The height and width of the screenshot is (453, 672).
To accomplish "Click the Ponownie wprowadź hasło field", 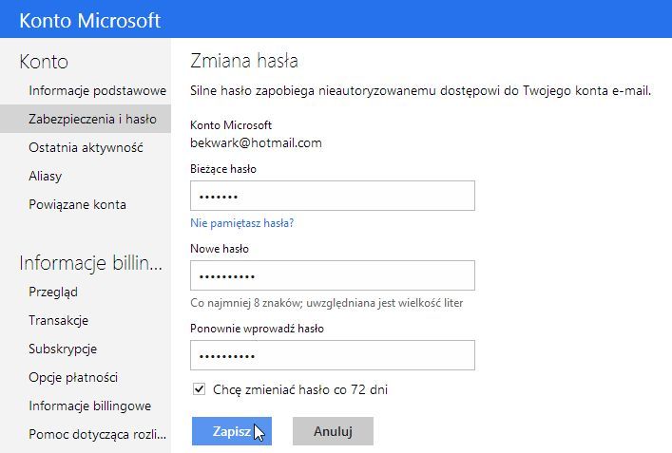I will (x=333, y=355).
